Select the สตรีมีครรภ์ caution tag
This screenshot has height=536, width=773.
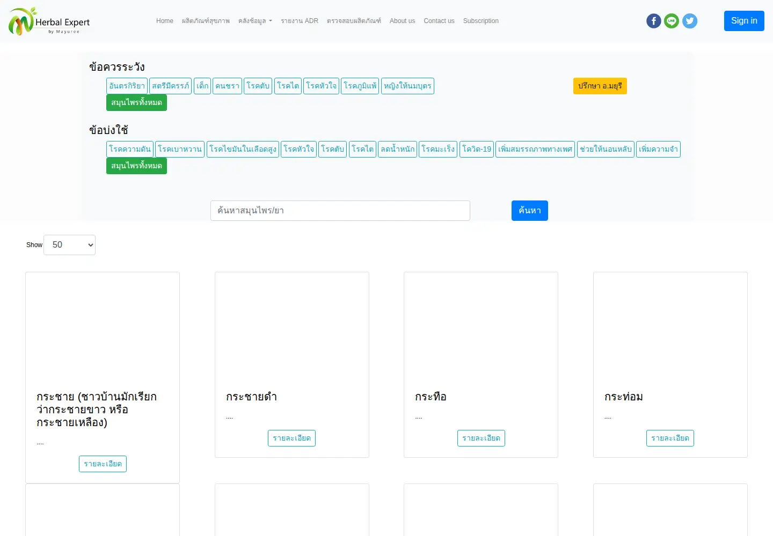click(x=170, y=86)
